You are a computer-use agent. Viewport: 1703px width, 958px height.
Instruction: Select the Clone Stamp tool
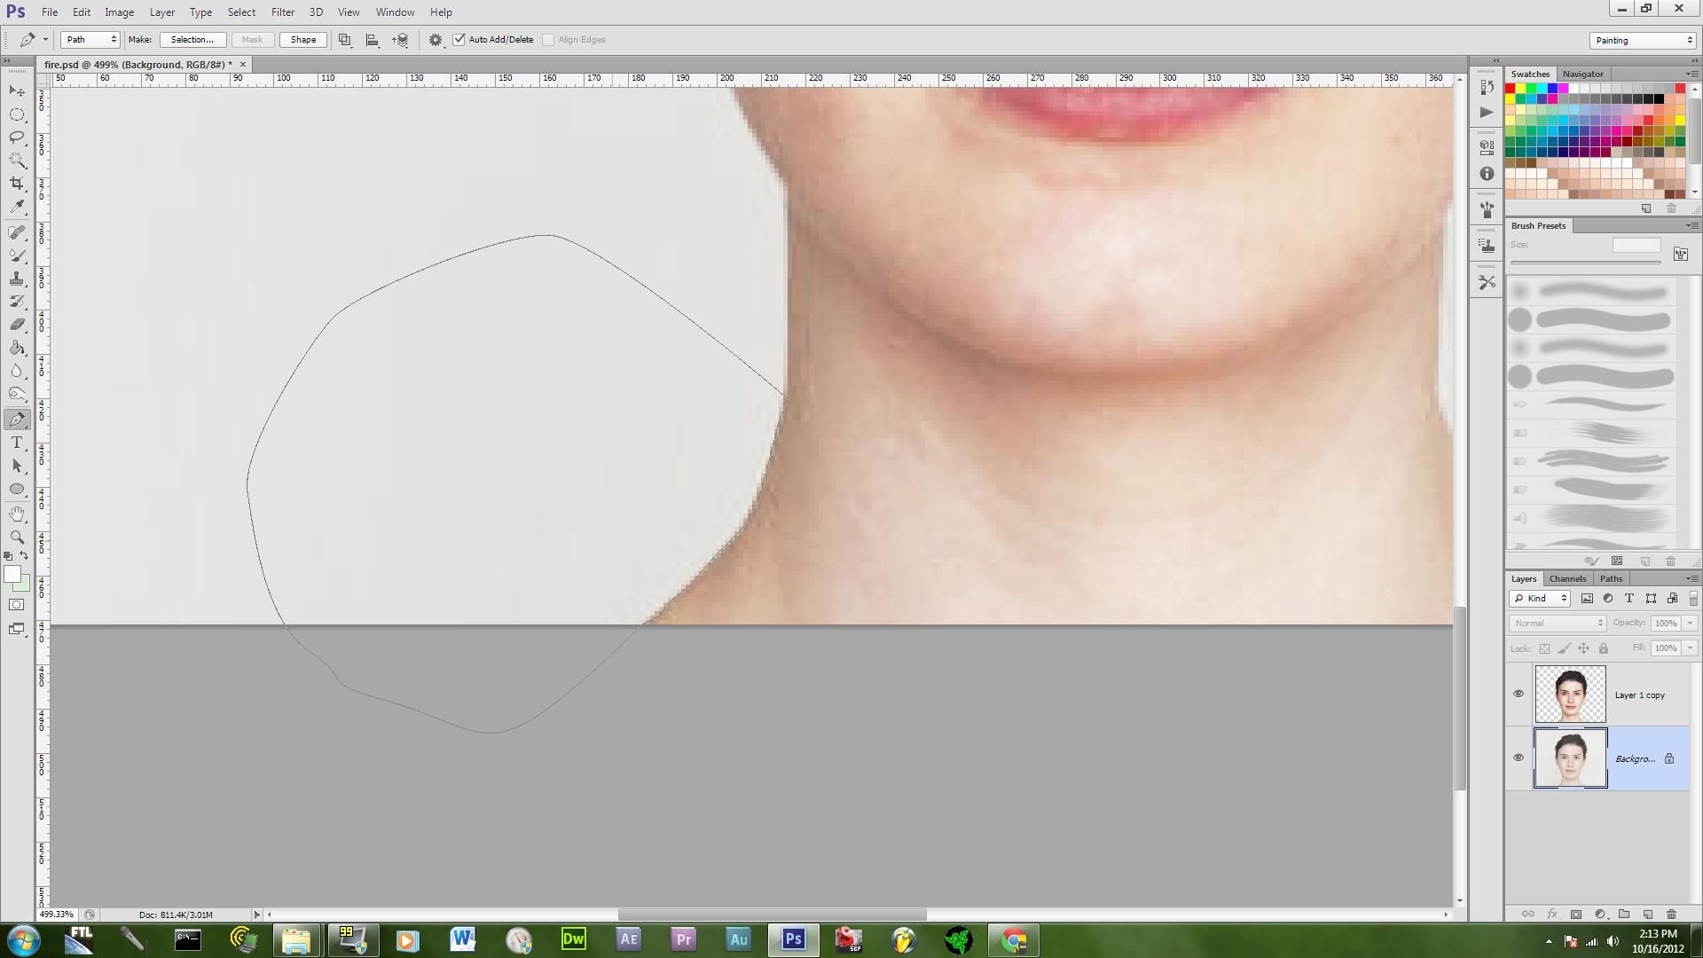pos(17,279)
